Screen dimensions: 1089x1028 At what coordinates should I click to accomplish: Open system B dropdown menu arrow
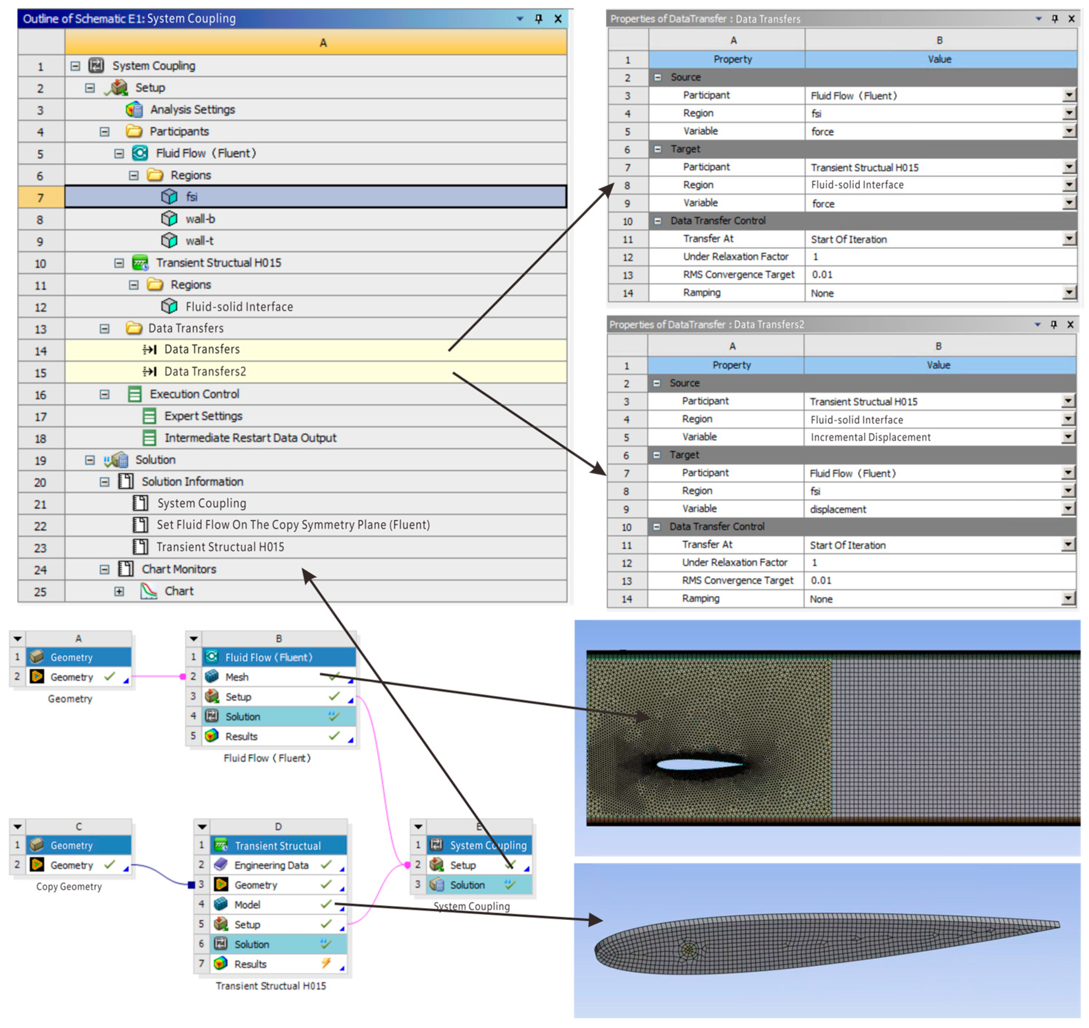point(193,639)
